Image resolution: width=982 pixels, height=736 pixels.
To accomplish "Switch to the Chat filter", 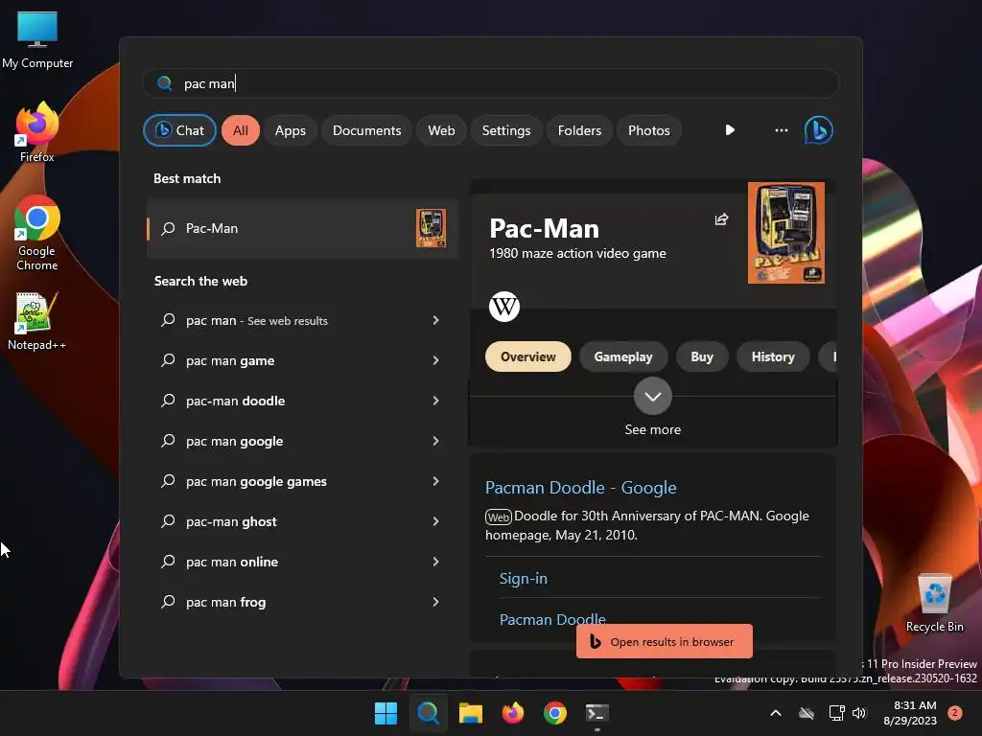I will (x=179, y=130).
